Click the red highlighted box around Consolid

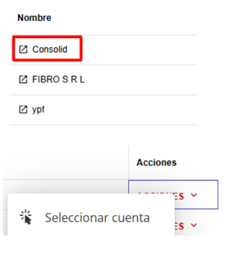coord(47,49)
